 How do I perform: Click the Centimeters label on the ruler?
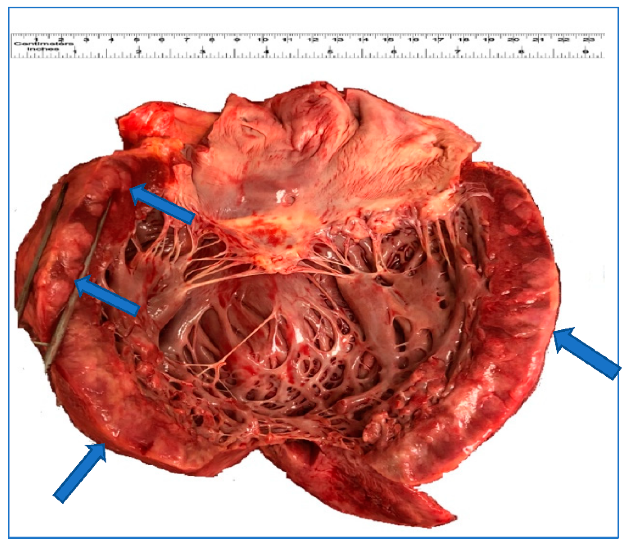tap(43, 44)
